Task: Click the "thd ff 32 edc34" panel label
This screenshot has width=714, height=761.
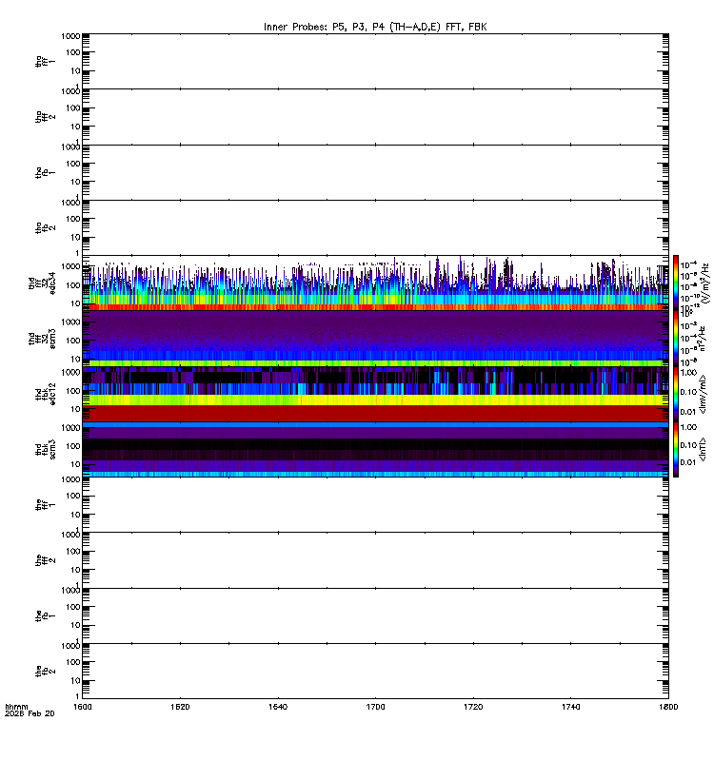Action: 42,283
